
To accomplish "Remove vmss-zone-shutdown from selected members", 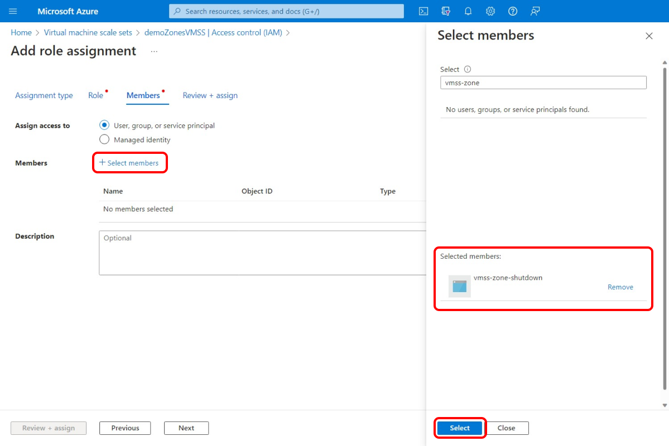I will 620,287.
